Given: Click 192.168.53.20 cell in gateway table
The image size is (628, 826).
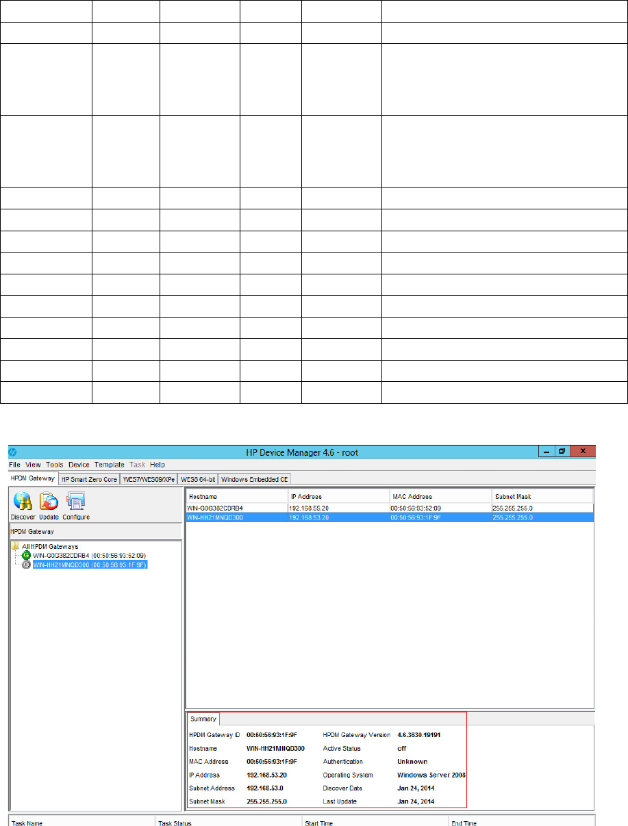Looking at the screenshot, I should point(338,517).
